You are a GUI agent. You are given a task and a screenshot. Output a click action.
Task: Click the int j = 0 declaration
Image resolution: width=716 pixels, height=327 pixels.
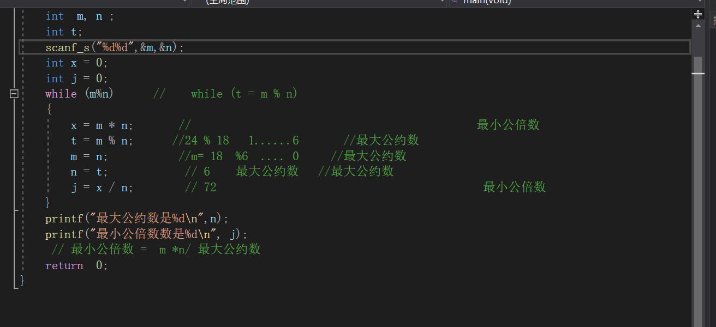click(76, 78)
